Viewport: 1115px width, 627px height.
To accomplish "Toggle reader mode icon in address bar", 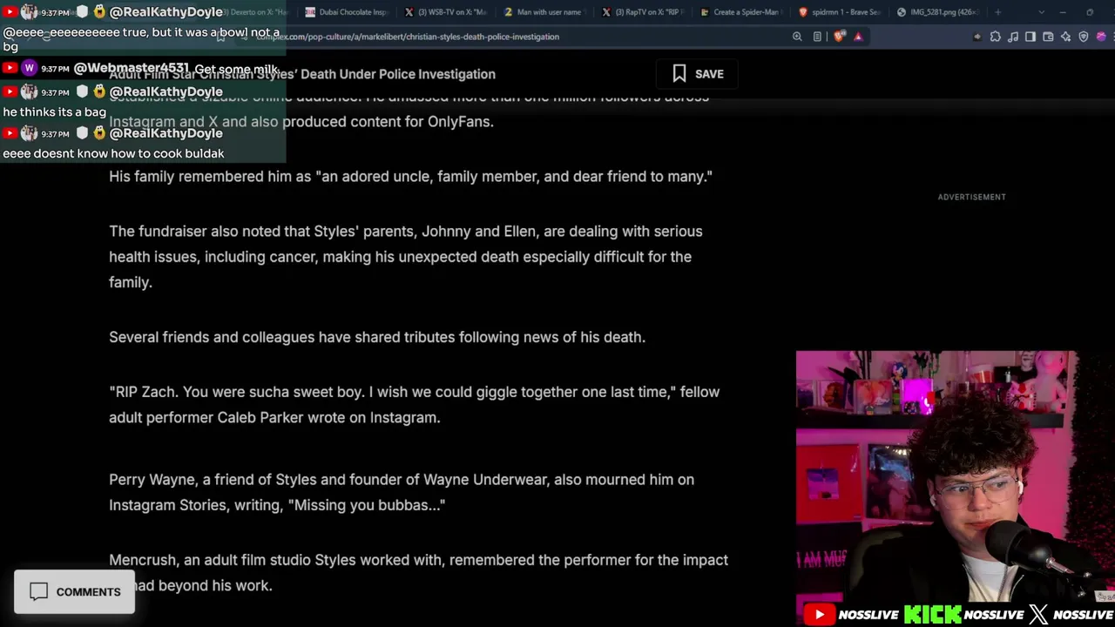I will 817,37.
